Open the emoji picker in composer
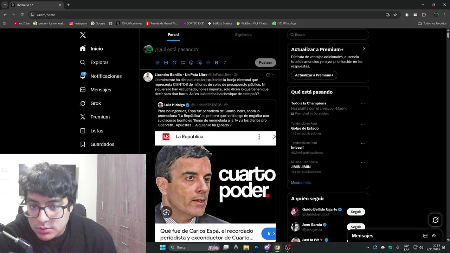 pyautogui.click(x=191, y=63)
